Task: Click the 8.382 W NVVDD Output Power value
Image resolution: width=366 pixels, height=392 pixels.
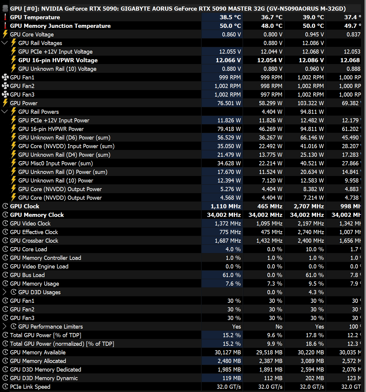Action: 314,189
